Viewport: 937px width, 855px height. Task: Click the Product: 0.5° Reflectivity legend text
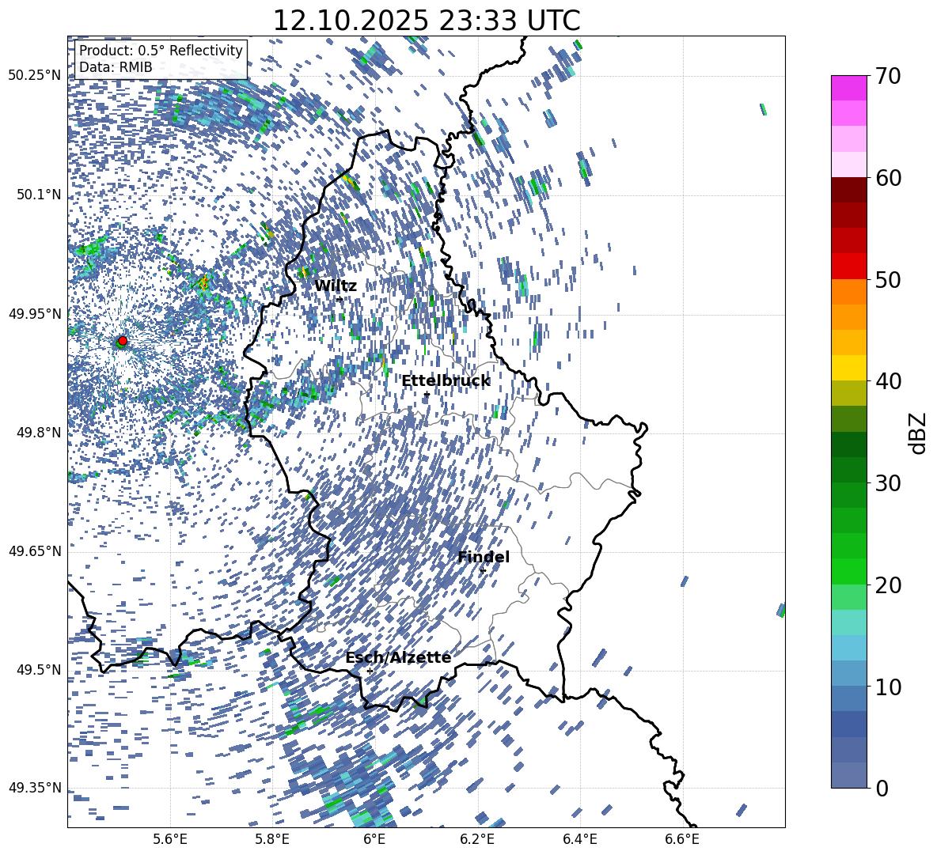pyautogui.click(x=161, y=51)
